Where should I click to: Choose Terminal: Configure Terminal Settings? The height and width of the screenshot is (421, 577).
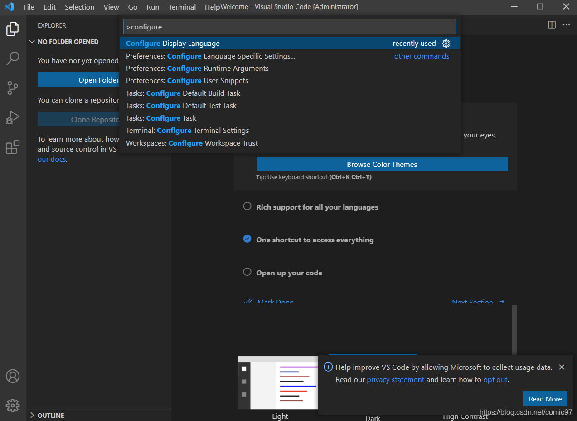pyautogui.click(x=290, y=130)
